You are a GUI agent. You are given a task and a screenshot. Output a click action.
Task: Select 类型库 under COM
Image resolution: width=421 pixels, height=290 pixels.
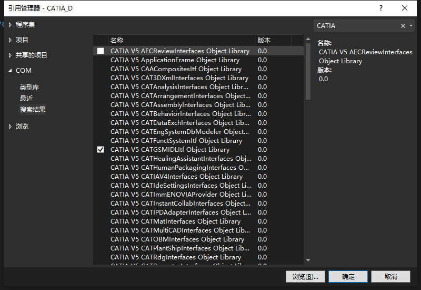click(29, 87)
